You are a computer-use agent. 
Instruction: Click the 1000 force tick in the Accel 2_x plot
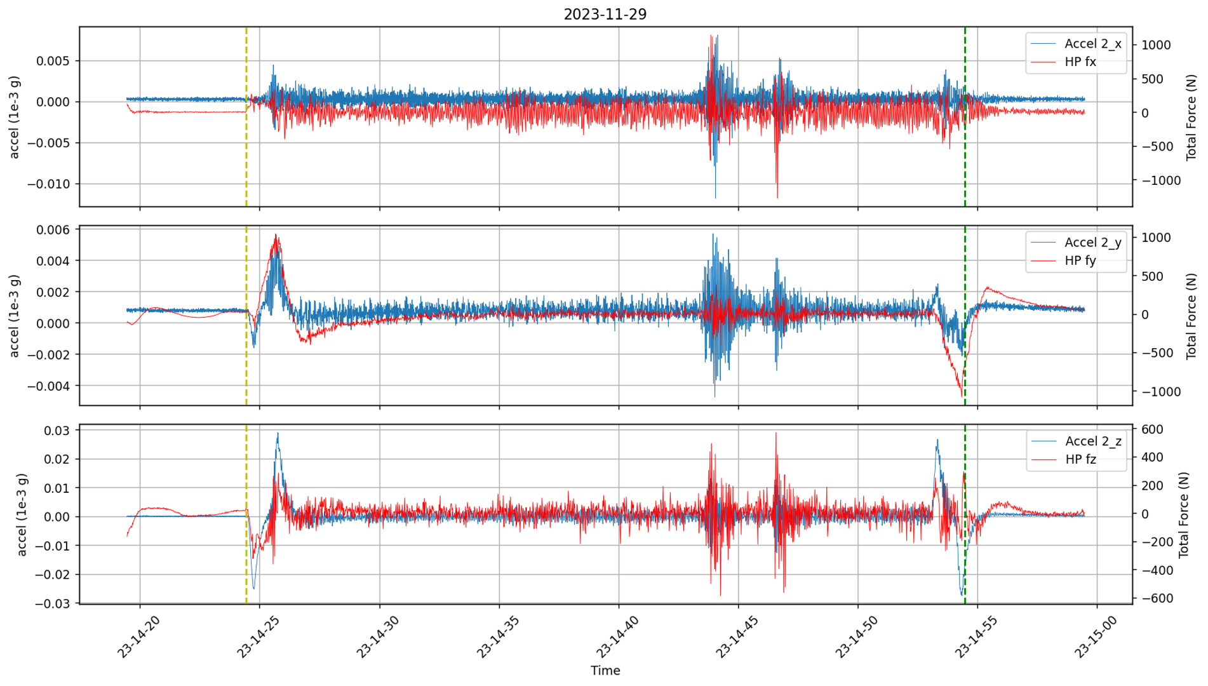pyautogui.click(x=1156, y=45)
